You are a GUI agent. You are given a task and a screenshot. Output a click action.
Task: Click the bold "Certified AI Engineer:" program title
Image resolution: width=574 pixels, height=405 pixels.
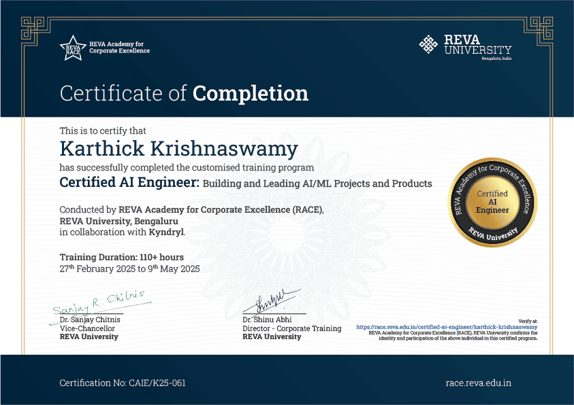tap(129, 182)
